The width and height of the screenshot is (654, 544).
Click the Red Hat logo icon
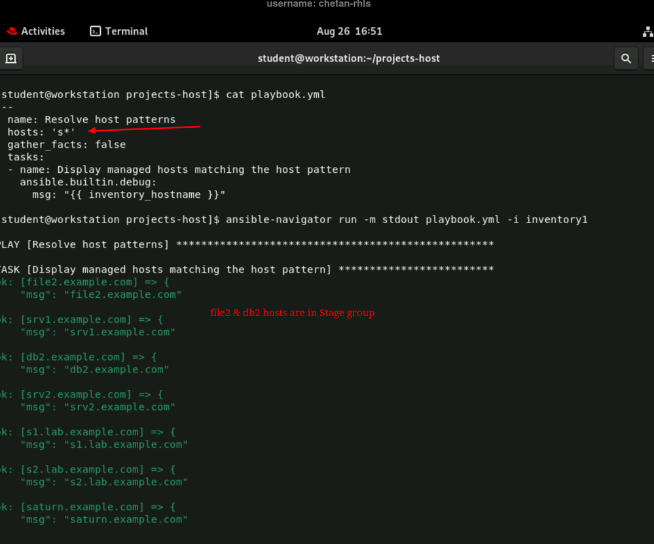[x=12, y=31]
